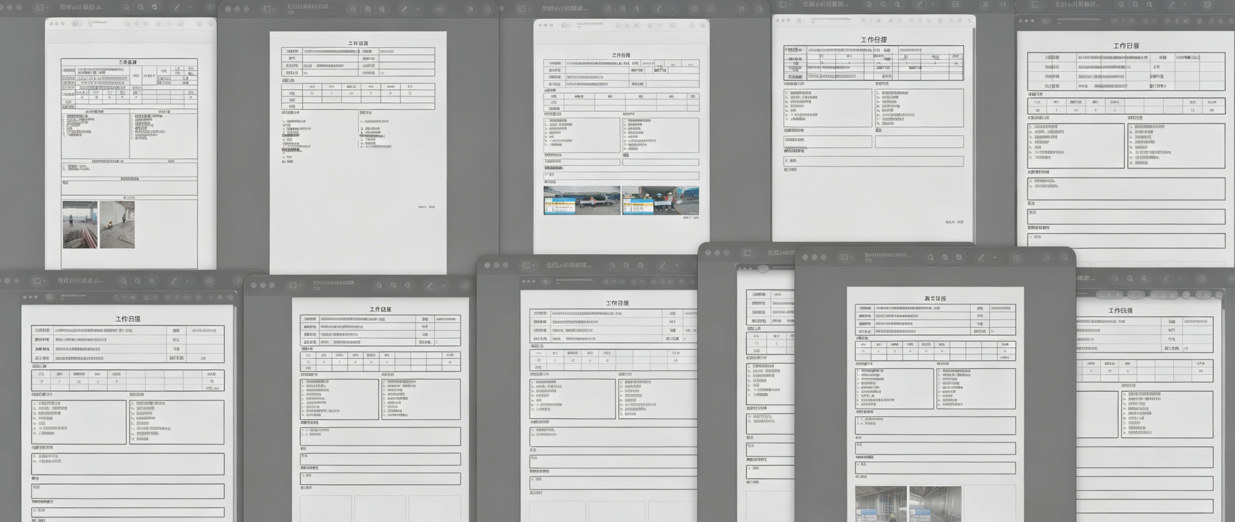Zoom out in bottom-left corner Preview window
This screenshot has width=1235, height=522.
[x=124, y=281]
